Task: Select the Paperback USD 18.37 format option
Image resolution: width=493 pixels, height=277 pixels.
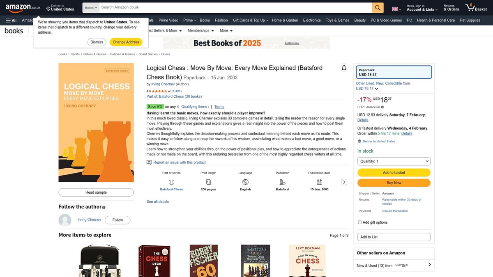Action: (x=394, y=71)
